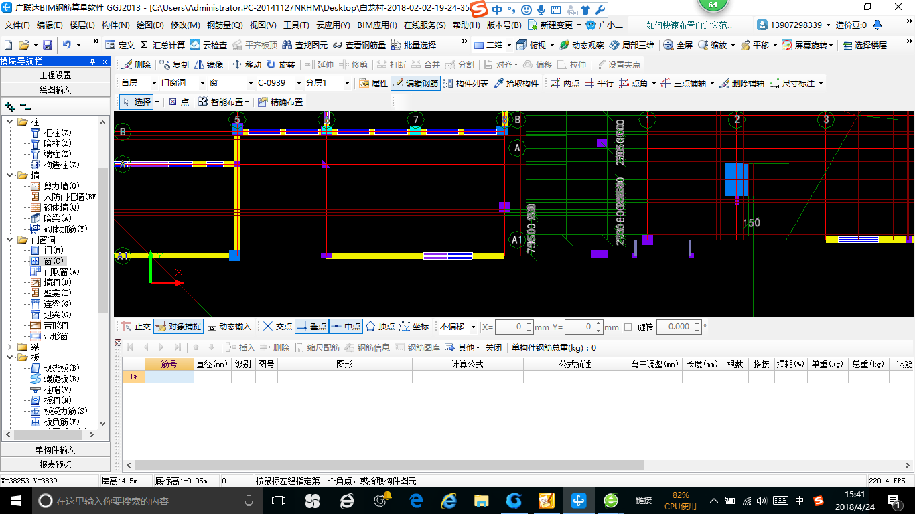This screenshot has height=514, width=915.
Task: Activate 批量选择 batch selection
Action: [413, 45]
